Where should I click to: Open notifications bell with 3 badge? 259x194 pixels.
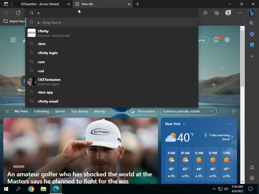(216, 40)
